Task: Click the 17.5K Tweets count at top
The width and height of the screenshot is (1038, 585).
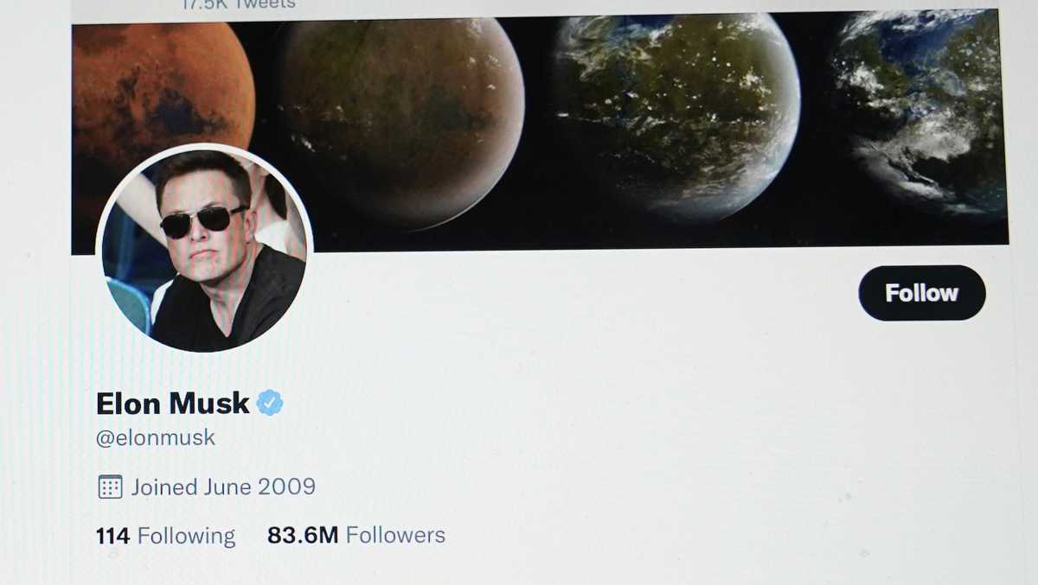Action: (237, 3)
